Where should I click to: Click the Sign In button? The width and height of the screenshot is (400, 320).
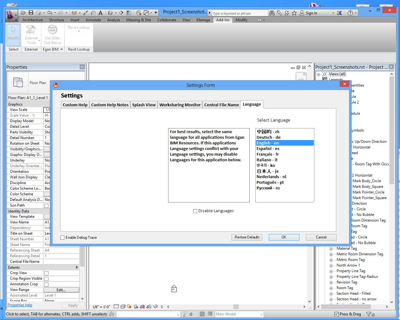pyautogui.click(x=308, y=13)
